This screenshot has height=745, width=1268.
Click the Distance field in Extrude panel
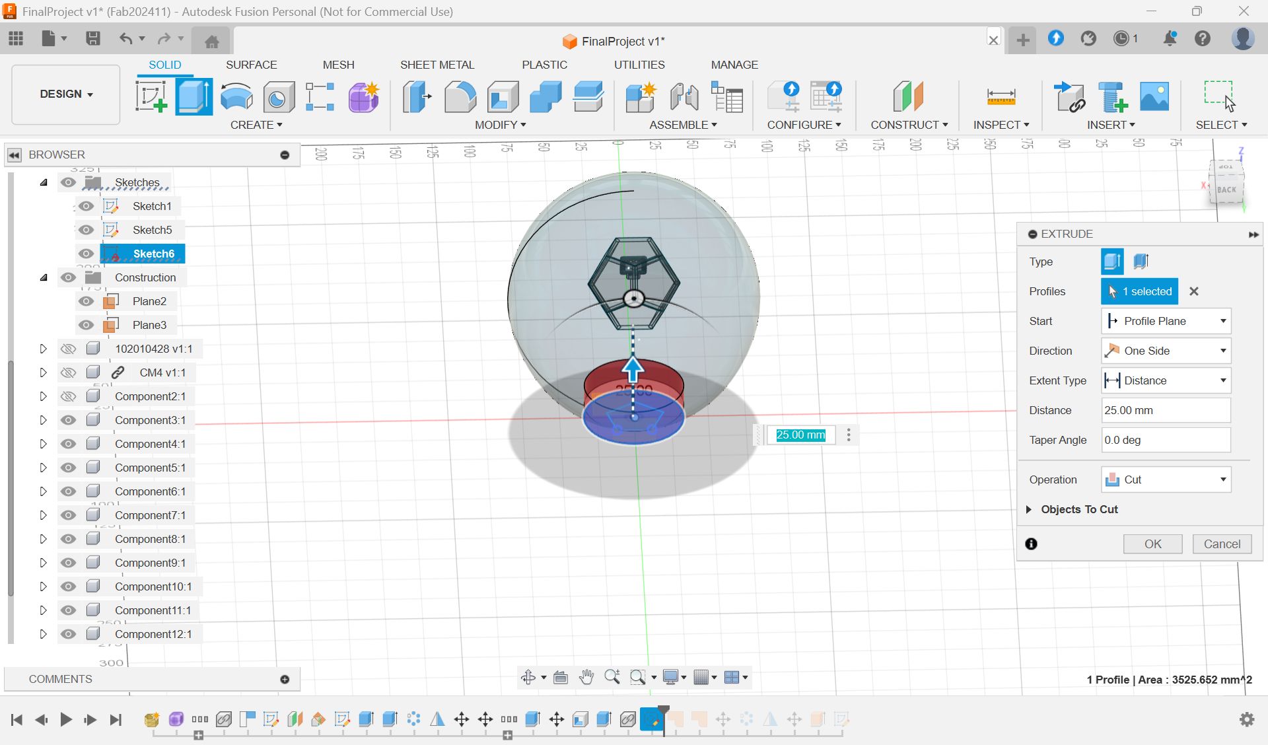tap(1166, 410)
